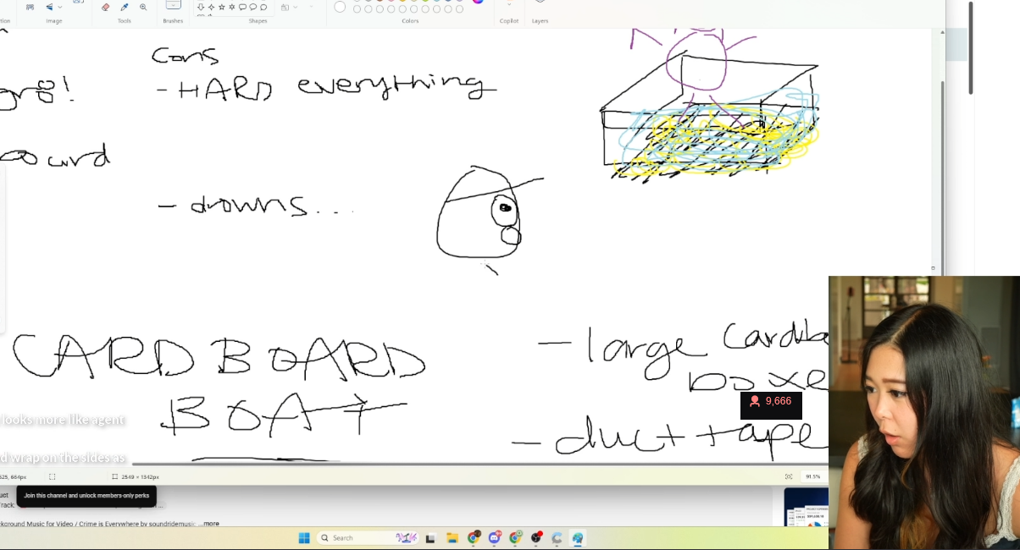Open Discord from the taskbar
The width and height of the screenshot is (1020, 550).
pyautogui.click(x=495, y=538)
